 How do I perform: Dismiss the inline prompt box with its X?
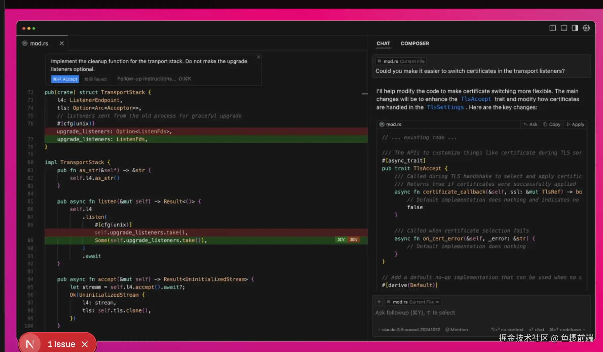[259, 57]
